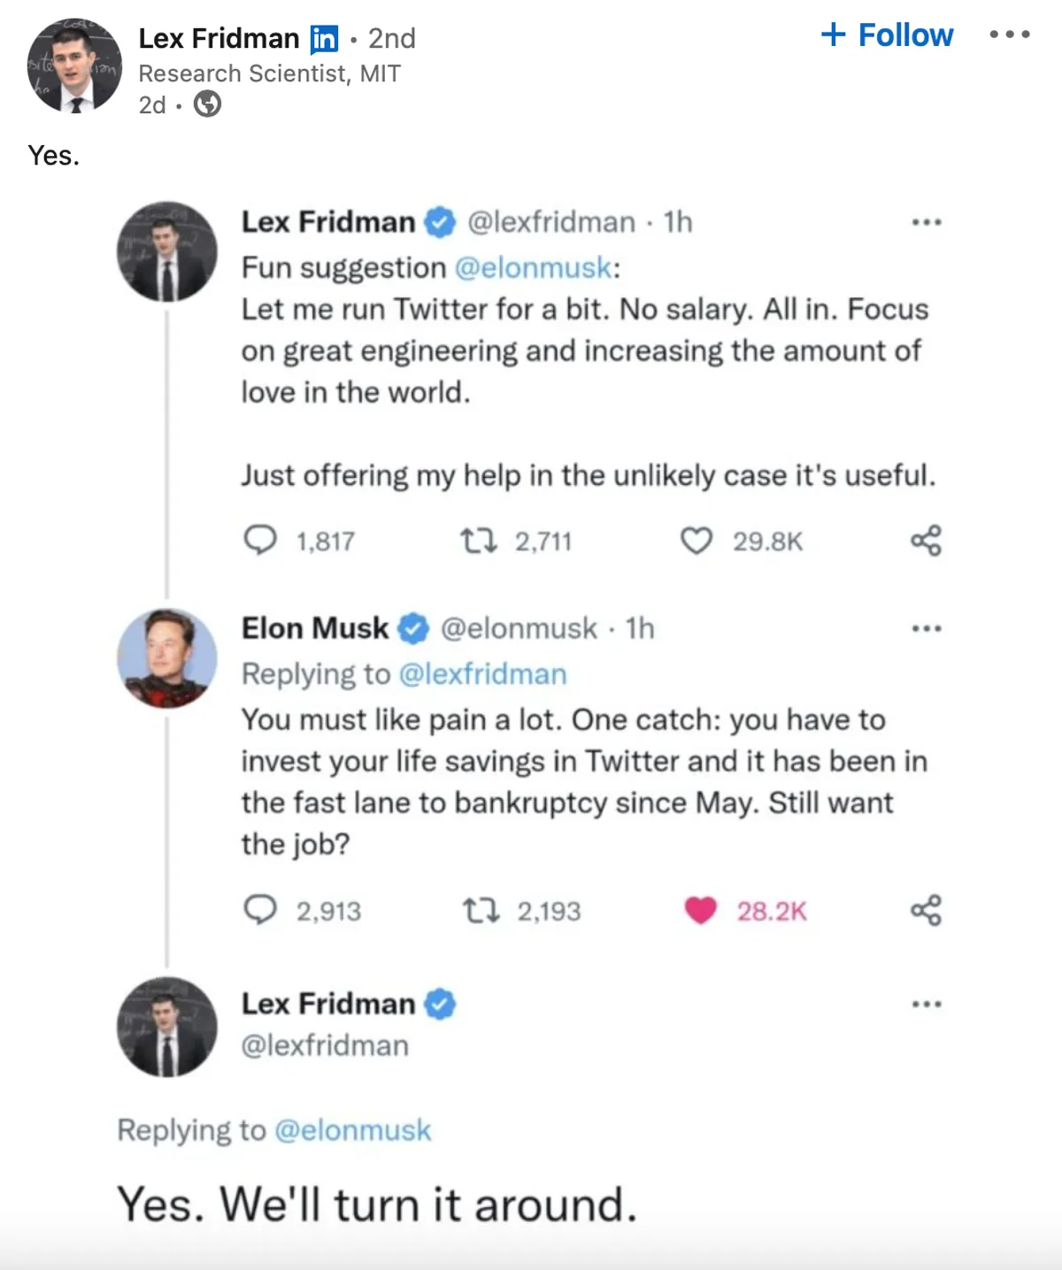Click the retweet icon showing 2,711
The height and width of the screenshot is (1270, 1062).
(479, 540)
